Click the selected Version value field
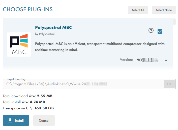This screenshot has height=130, width=178. [149, 60]
